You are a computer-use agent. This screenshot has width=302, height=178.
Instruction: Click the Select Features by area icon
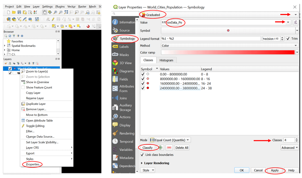[x=54, y=26]
